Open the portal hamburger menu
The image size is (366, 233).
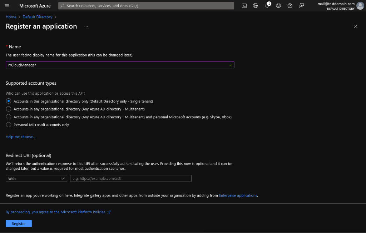(7, 6)
